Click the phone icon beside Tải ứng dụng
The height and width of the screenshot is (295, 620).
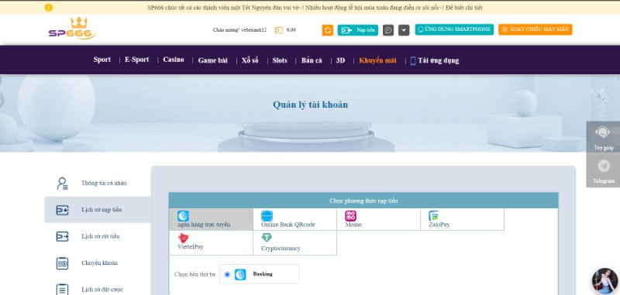413,61
